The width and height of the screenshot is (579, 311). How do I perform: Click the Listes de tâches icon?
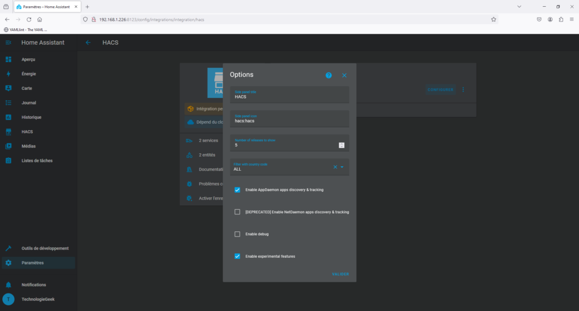coord(8,161)
